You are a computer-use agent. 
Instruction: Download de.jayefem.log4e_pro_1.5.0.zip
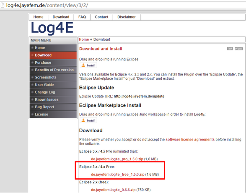(x=117, y=159)
